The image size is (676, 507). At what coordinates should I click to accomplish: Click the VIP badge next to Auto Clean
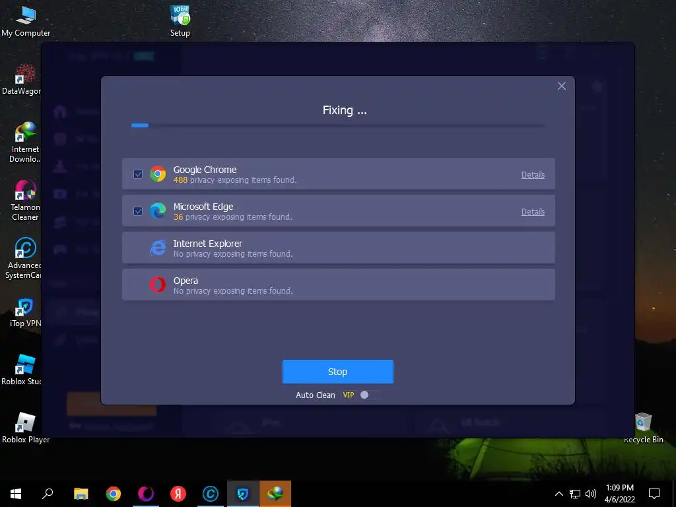349,395
